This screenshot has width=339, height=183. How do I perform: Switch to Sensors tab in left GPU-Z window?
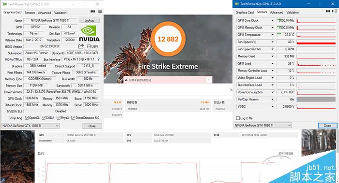click(30, 13)
